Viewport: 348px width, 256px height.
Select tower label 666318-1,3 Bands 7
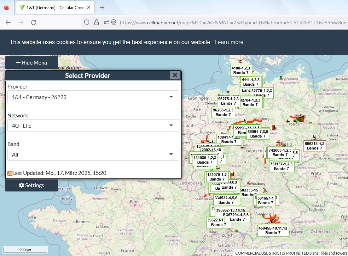point(314,146)
